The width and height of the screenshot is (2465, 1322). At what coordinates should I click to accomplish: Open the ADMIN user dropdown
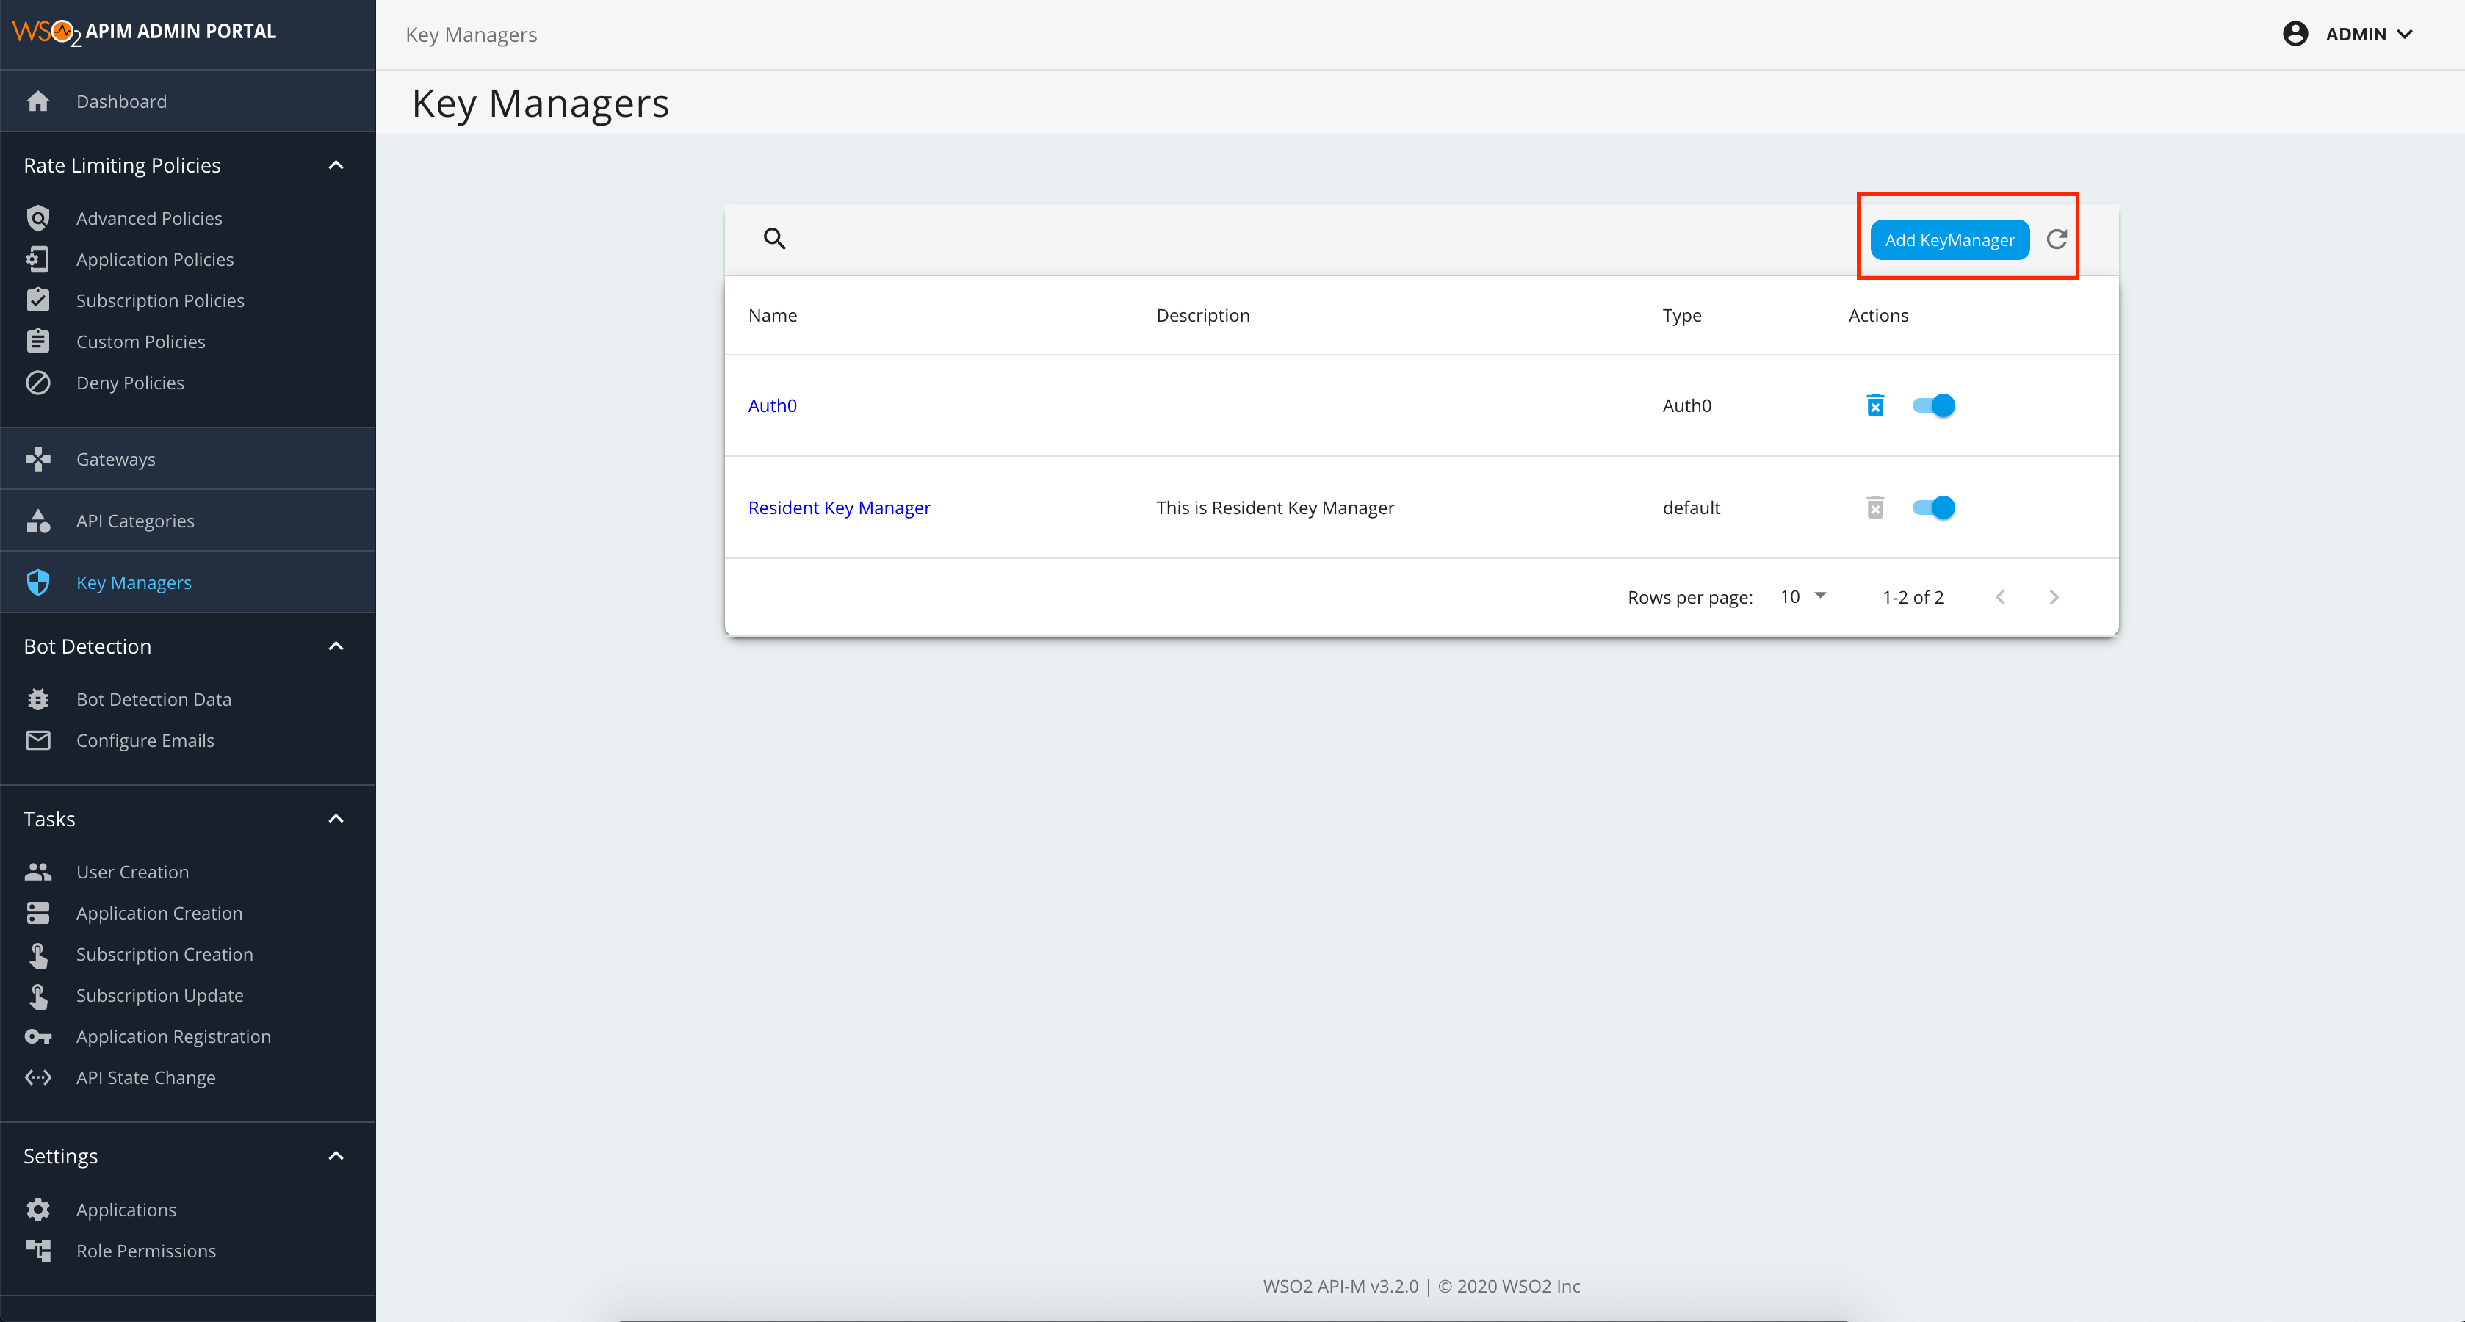pyautogui.click(x=2368, y=35)
